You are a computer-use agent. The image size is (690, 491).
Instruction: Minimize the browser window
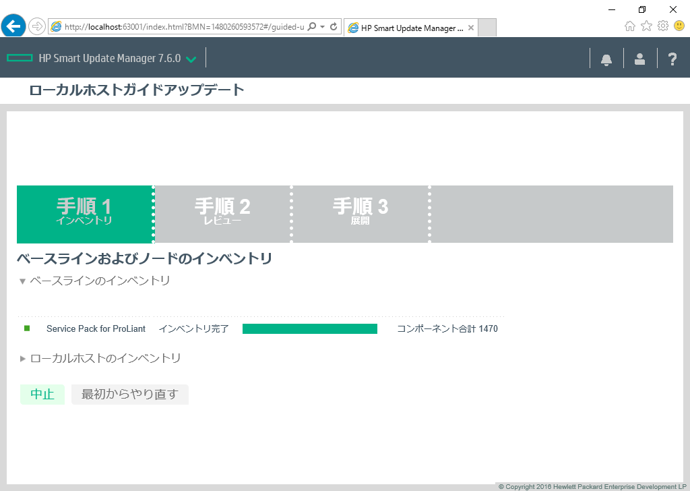[x=612, y=9]
